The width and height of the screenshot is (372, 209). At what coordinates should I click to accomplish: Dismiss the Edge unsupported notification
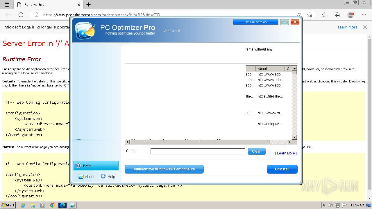click(x=365, y=27)
